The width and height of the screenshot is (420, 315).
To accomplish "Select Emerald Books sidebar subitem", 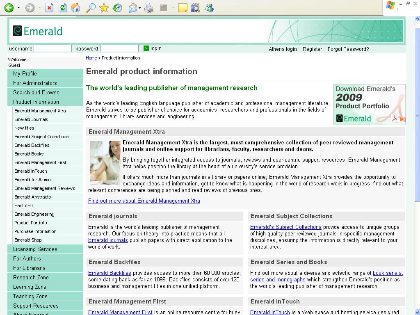I will pos(48,154).
